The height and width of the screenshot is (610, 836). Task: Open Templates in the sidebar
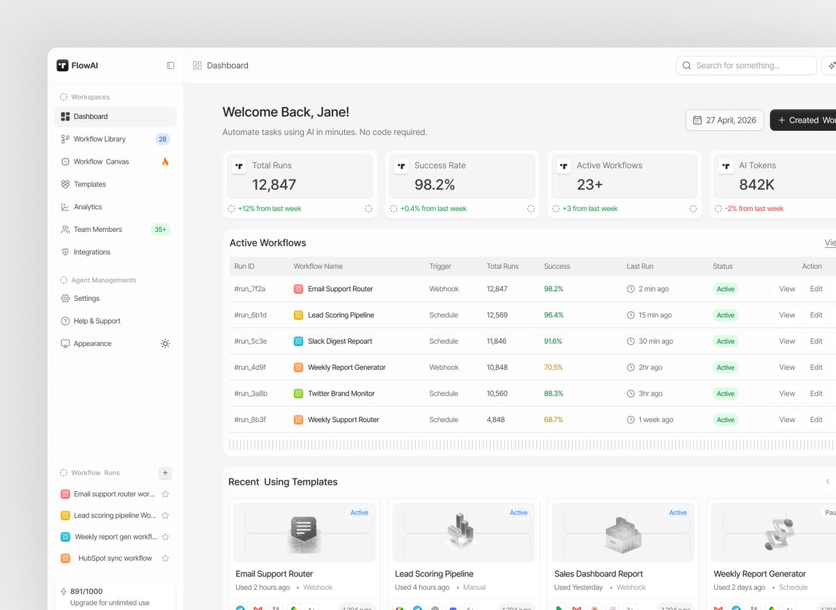coord(115,185)
